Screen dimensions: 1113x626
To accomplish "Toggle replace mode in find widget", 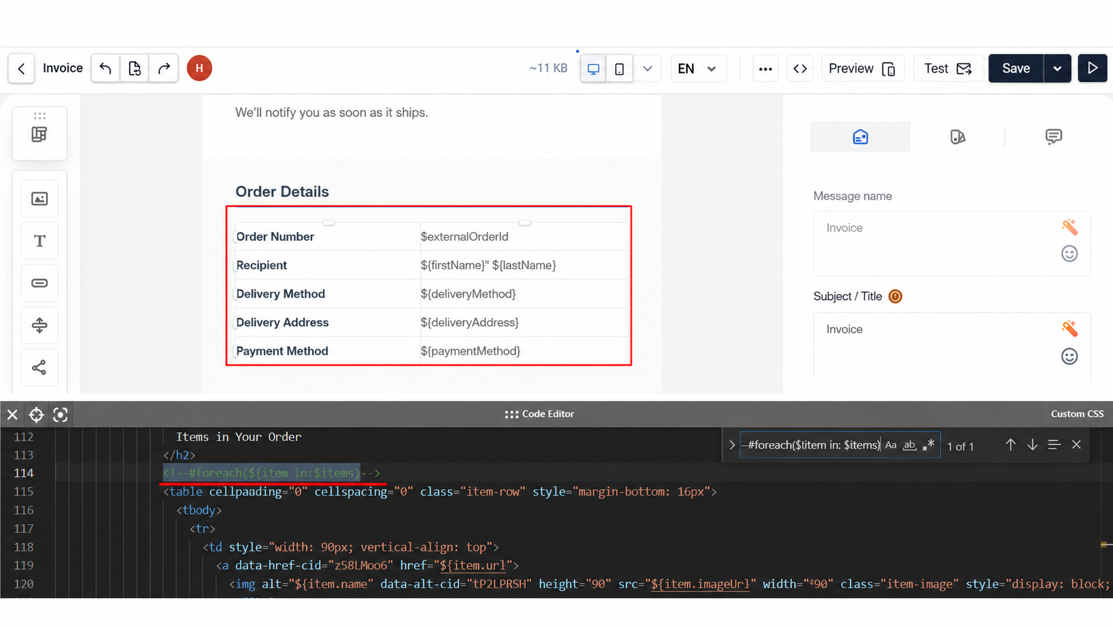I will click(732, 445).
